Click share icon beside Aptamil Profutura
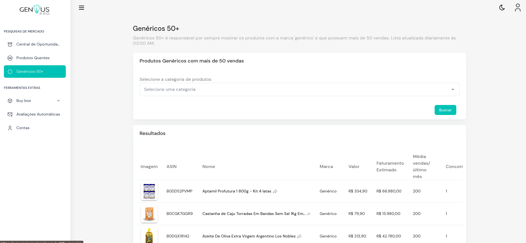The height and width of the screenshot is (243, 526). click(x=275, y=191)
